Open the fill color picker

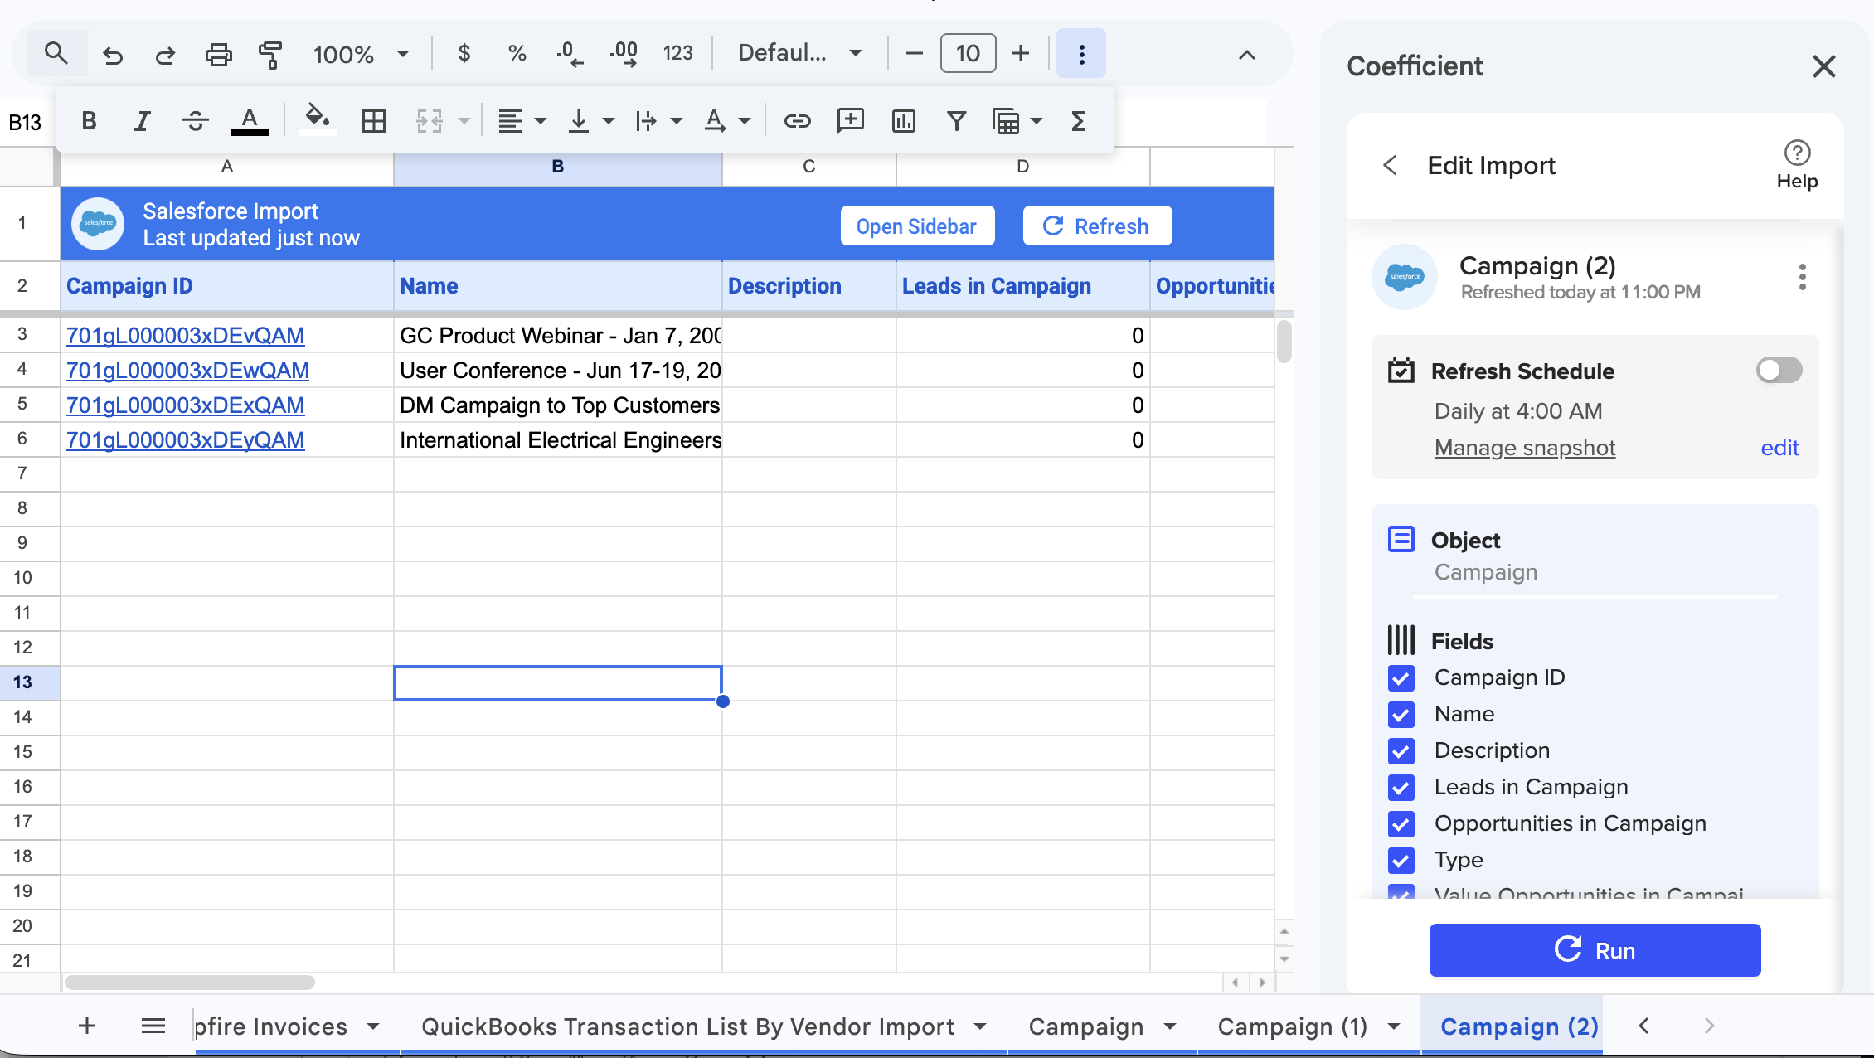pos(318,118)
